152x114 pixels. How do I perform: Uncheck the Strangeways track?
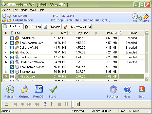(x=12, y=72)
